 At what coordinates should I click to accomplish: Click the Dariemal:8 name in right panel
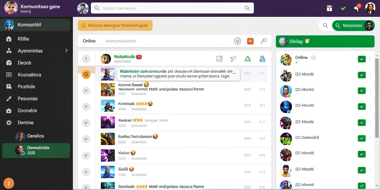[310, 137]
